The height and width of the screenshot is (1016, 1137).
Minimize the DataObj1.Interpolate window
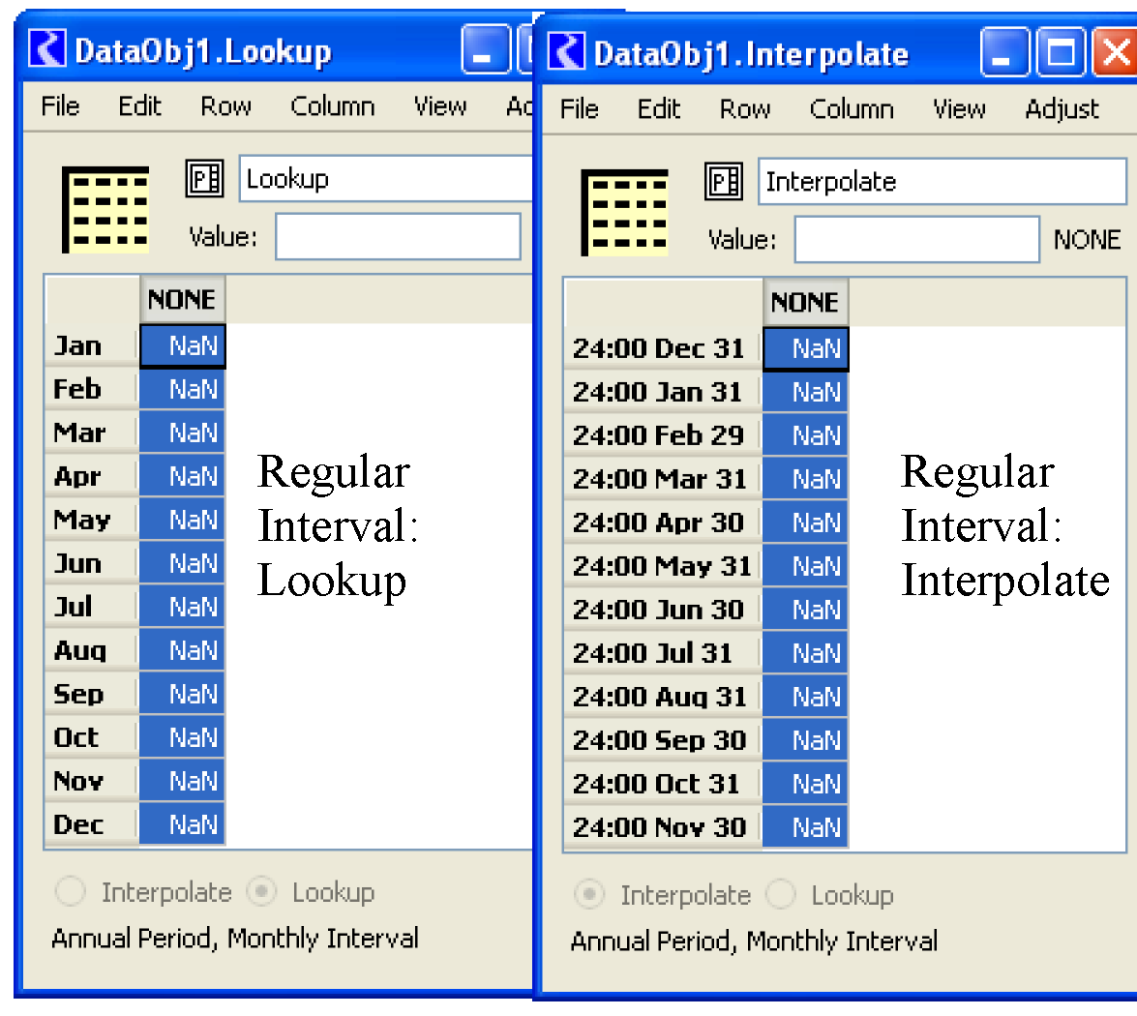pyautogui.click(x=1003, y=53)
